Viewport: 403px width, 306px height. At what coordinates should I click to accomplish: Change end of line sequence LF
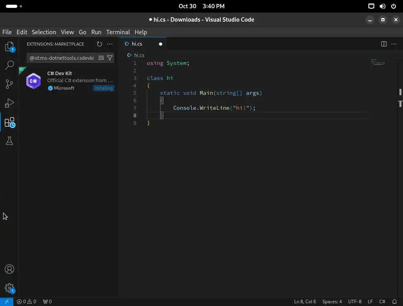(x=370, y=302)
